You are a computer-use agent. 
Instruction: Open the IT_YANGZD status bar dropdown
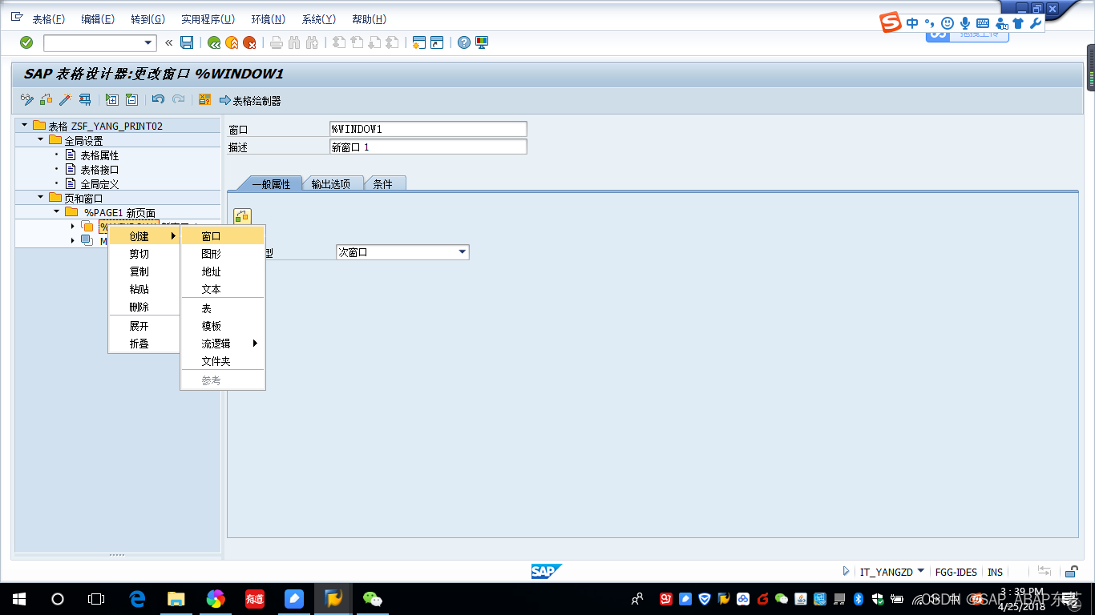click(x=921, y=572)
